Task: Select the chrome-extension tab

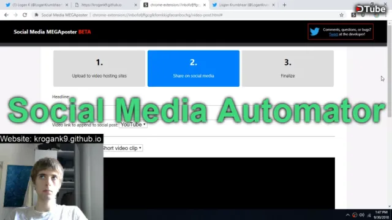Action: (x=175, y=5)
